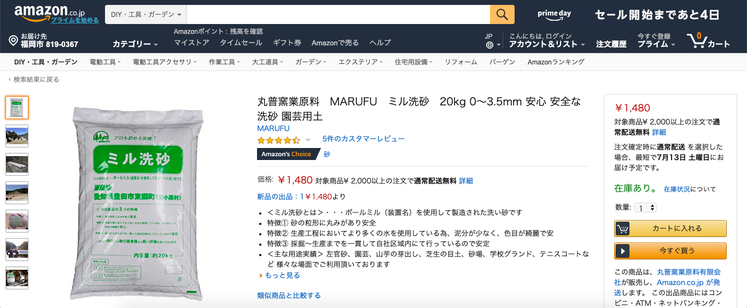The width and height of the screenshot is (747, 308).
Task: Click the 砂 category link
Action: coord(327,154)
